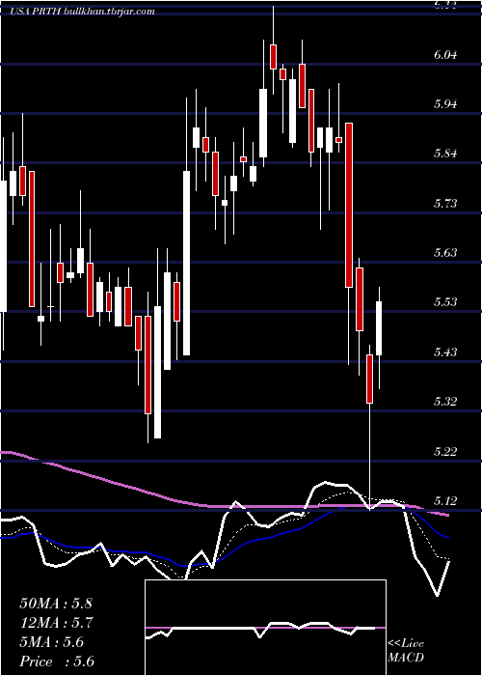The image size is (482, 676).
Task: Click the 'USA PRTH bullkhan.tbrjar.com' chart title
Action: 83,12
